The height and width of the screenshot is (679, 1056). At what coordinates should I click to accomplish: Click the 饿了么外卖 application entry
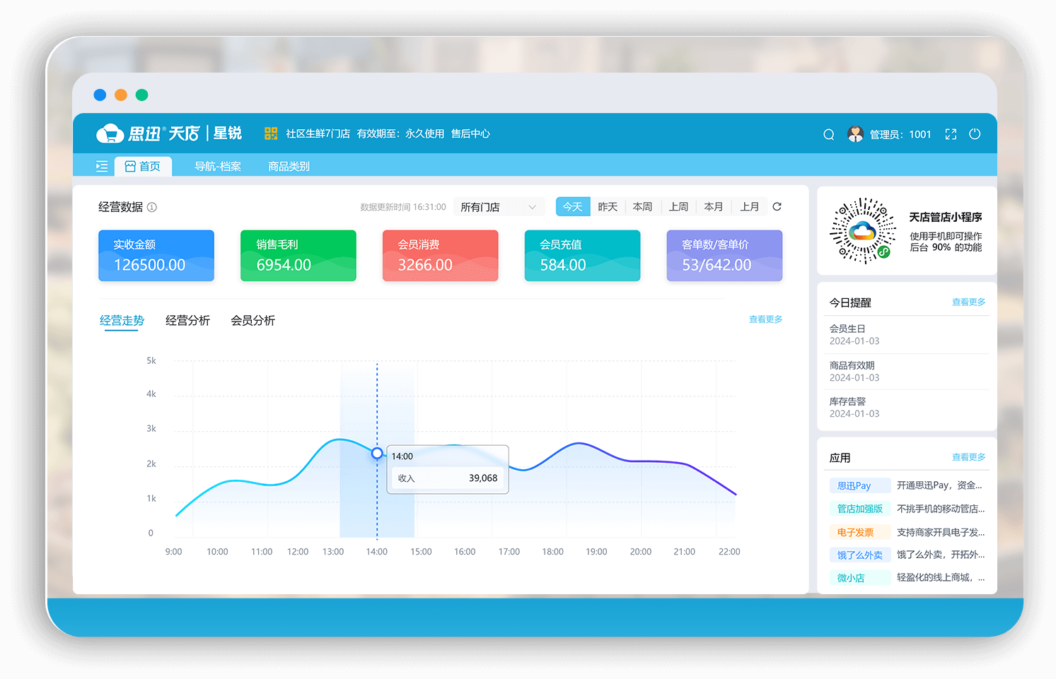(x=859, y=555)
